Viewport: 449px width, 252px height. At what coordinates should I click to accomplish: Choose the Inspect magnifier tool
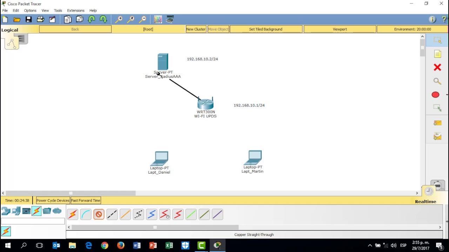[437, 81]
